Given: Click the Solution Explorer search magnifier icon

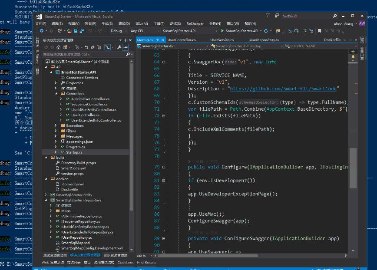Looking at the screenshot, I should [x=128, y=55].
